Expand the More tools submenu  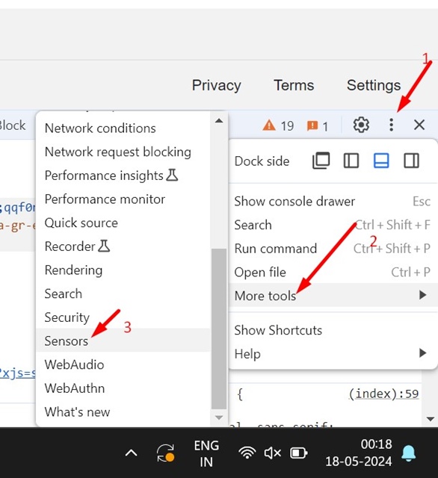pyautogui.click(x=333, y=296)
